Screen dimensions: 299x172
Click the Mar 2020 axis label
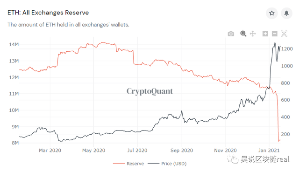[50, 151]
